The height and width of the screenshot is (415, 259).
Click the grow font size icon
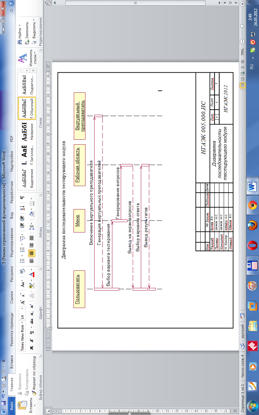[23, 302]
